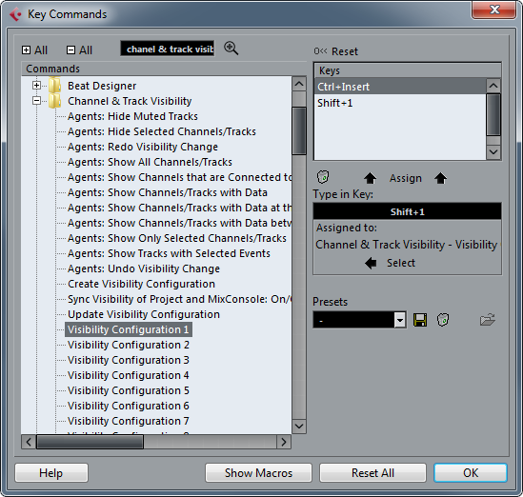Expand the Beat Designer folder

37,86
